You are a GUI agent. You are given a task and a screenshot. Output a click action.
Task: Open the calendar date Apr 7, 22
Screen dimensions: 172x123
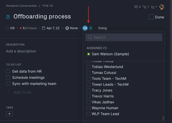tap(51, 28)
